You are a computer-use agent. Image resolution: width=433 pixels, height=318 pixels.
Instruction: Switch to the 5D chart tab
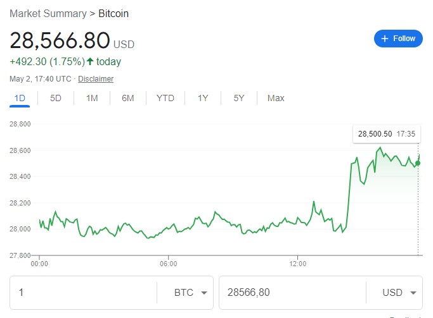(x=56, y=98)
